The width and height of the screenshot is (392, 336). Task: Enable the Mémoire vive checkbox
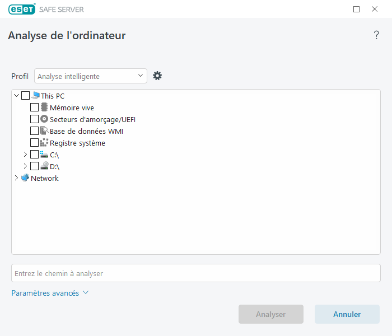point(35,108)
